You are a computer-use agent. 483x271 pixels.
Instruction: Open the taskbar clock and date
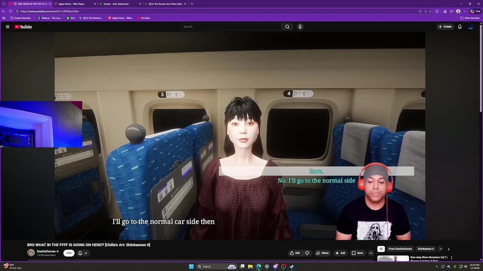pyautogui.click(x=474, y=266)
